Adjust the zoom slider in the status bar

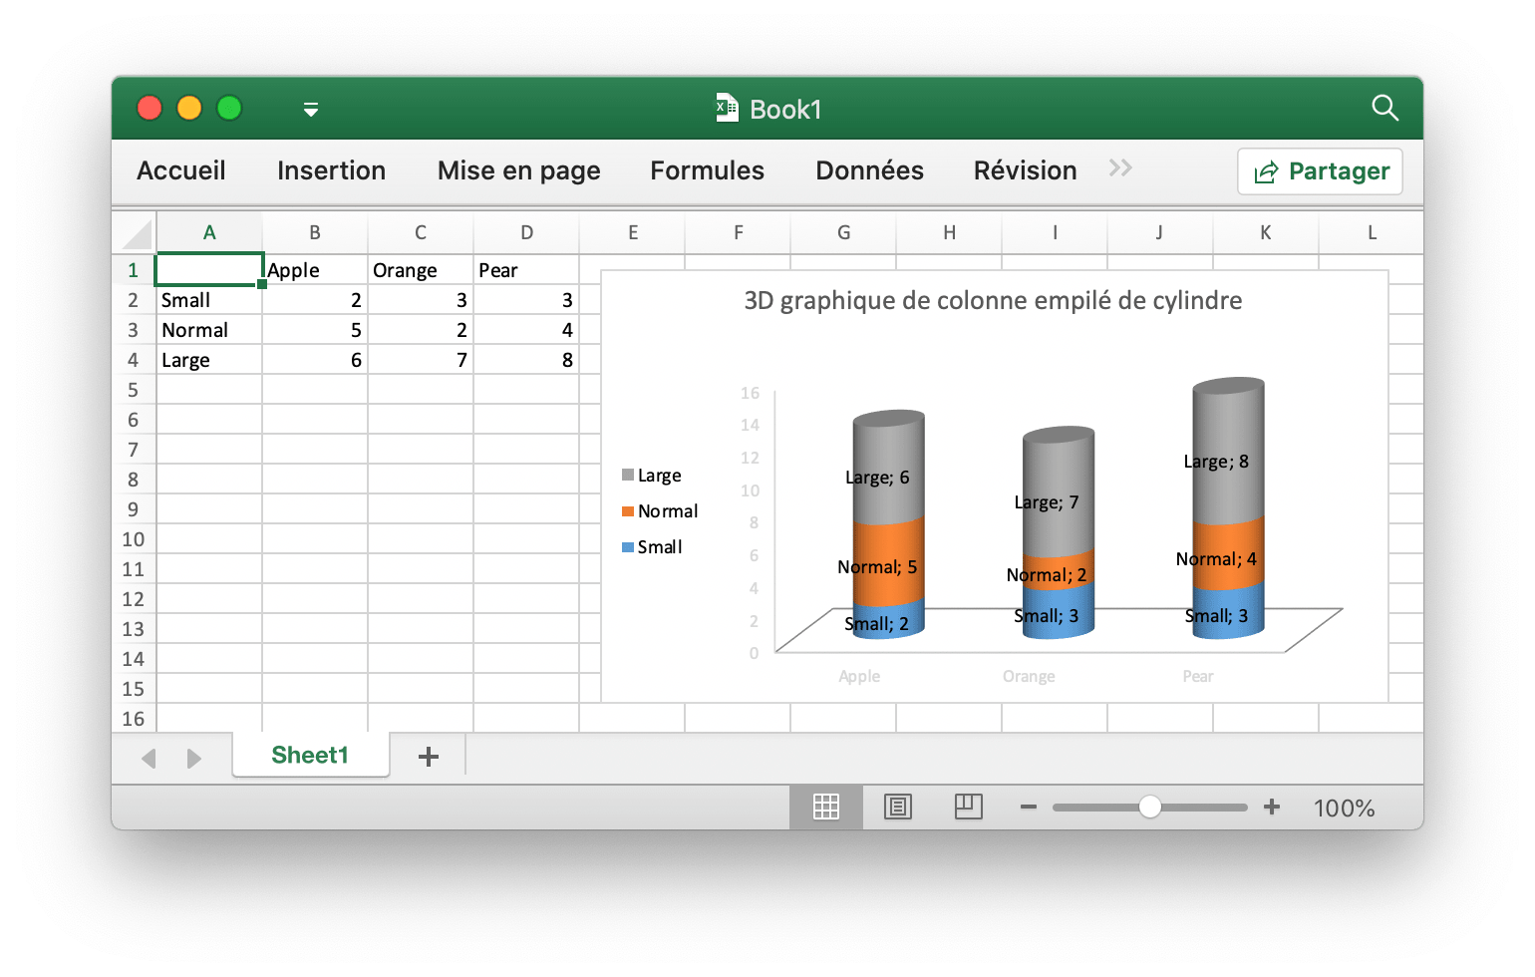pyautogui.click(x=1150, y=807)
